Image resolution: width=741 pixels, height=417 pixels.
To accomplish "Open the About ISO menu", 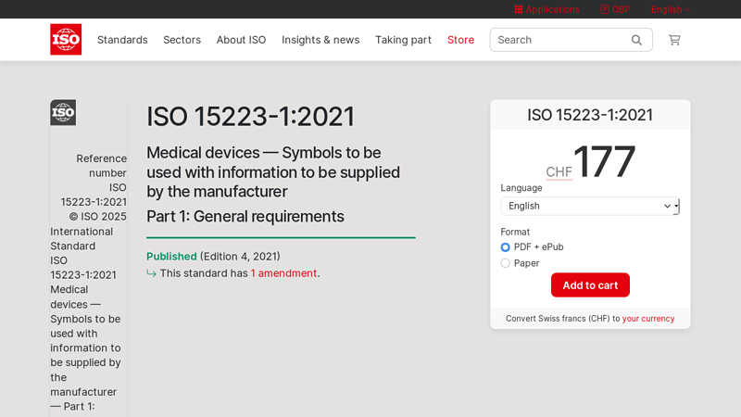I will click(x=241, y=40).
